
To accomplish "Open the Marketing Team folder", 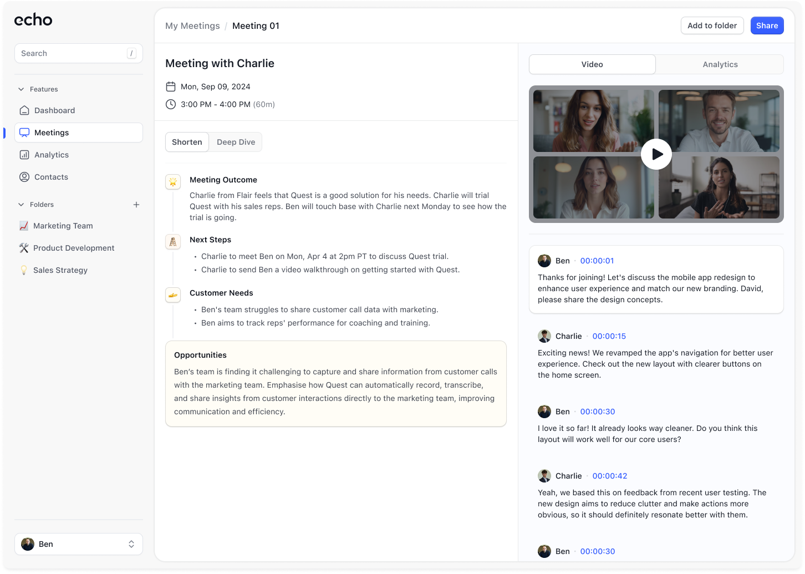I will [79, 226].
